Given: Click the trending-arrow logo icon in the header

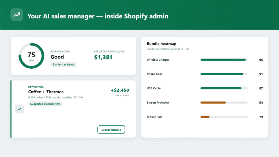Looking at the screenshot, I should click(17, 15).
